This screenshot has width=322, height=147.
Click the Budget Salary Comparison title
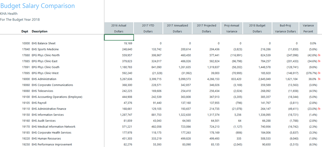pyautogui.click(x=38, y=6)
